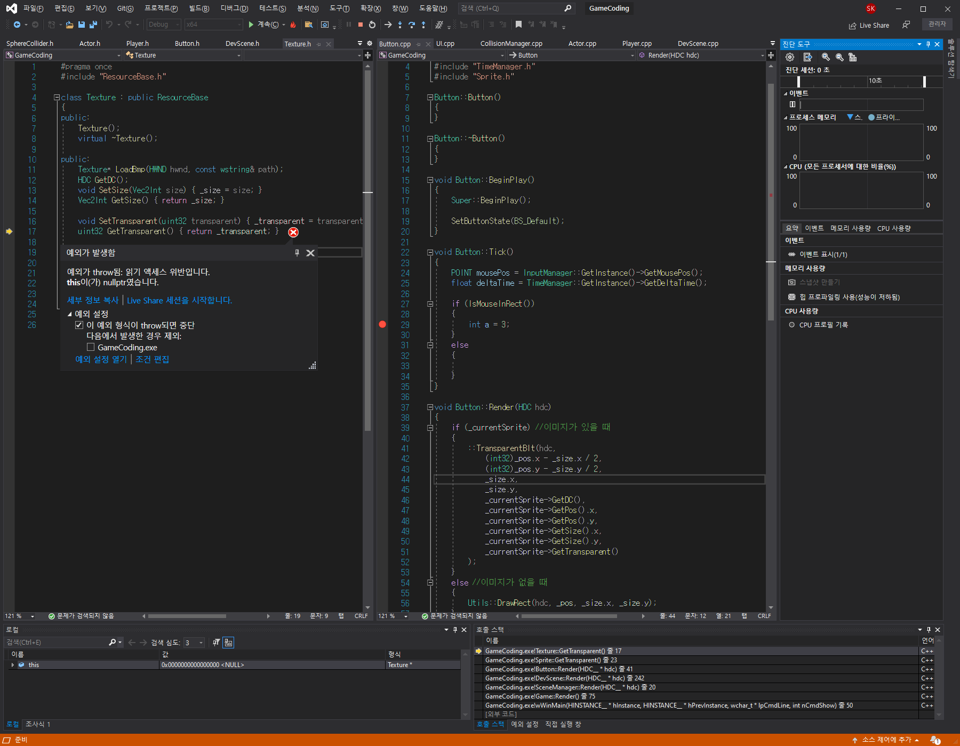Collapse the 이벤트 graph section
This screenshot has width=960, height=746.
(x=786, y=93)
